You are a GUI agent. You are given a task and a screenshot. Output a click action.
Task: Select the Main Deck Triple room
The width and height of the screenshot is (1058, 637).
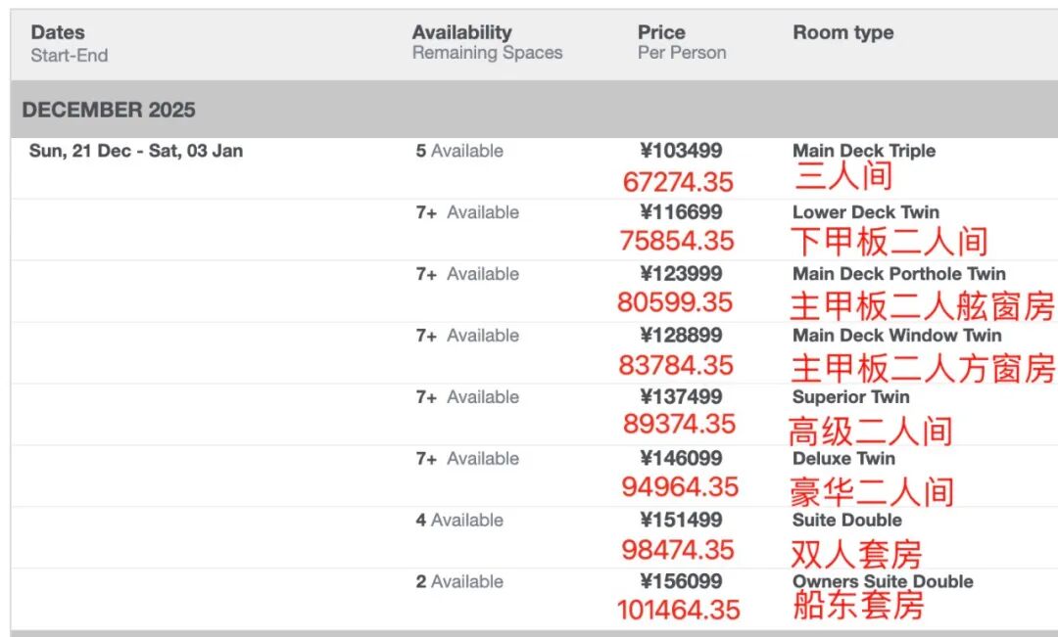[863, 152]
